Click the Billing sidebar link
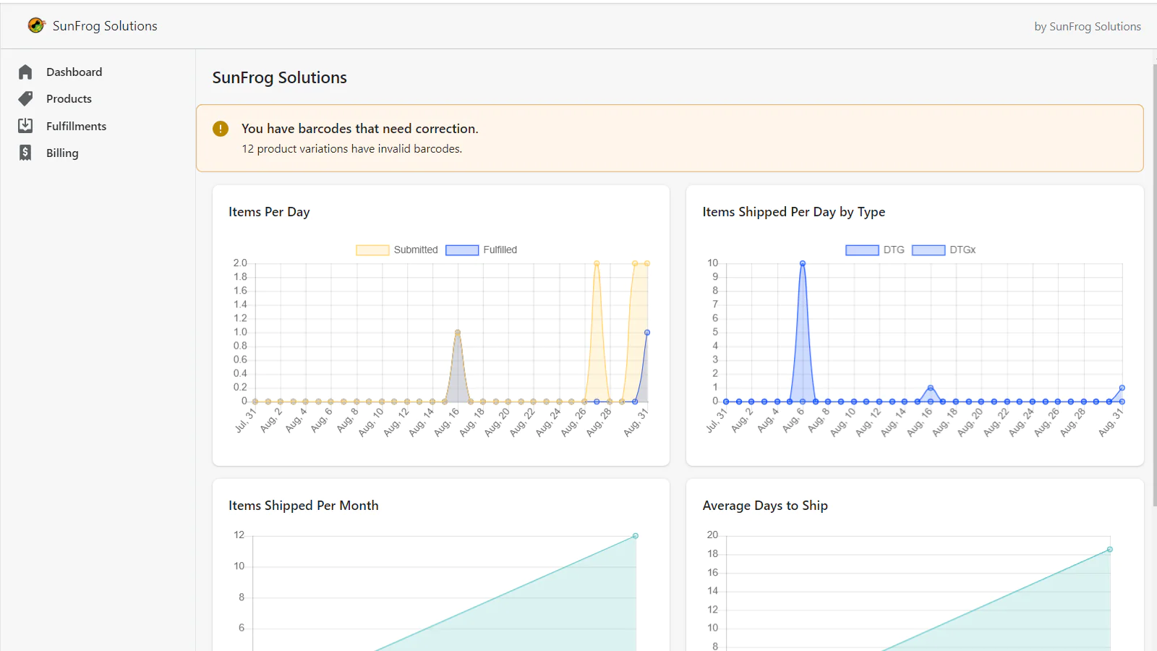Viewport: 1157px width, 651px height. coord(61,153)
